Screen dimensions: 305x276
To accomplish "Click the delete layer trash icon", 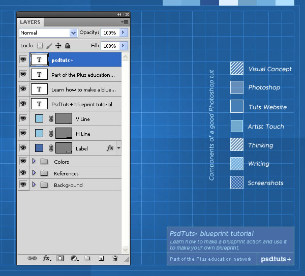I will pyautogui.click(x=115, y=258).
